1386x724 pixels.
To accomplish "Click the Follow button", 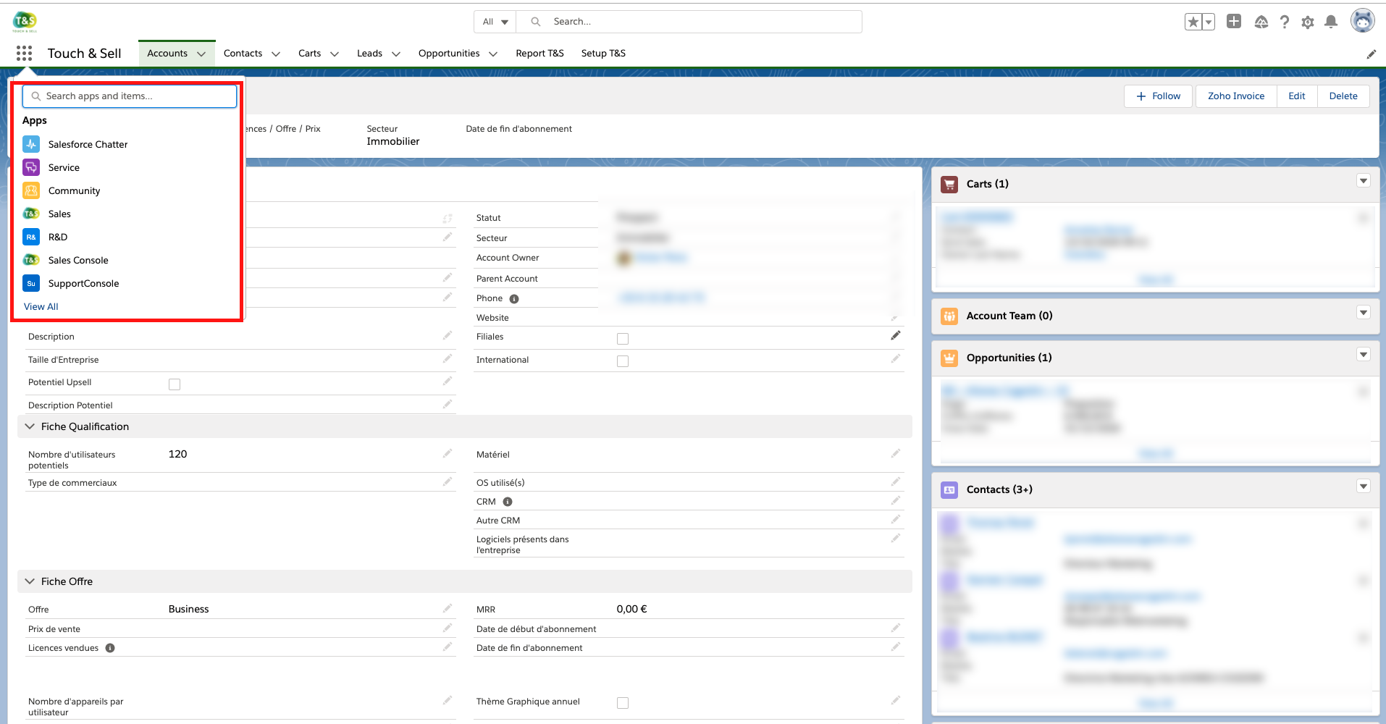I will [1158, 96].
